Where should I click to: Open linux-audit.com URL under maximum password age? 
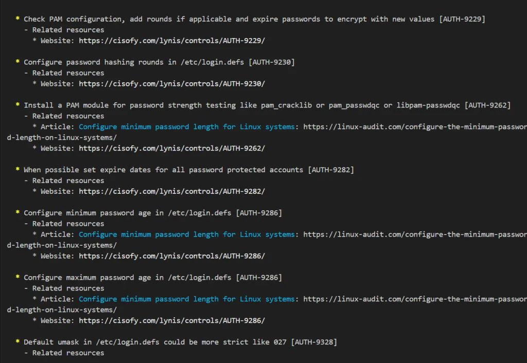[415, 299]
